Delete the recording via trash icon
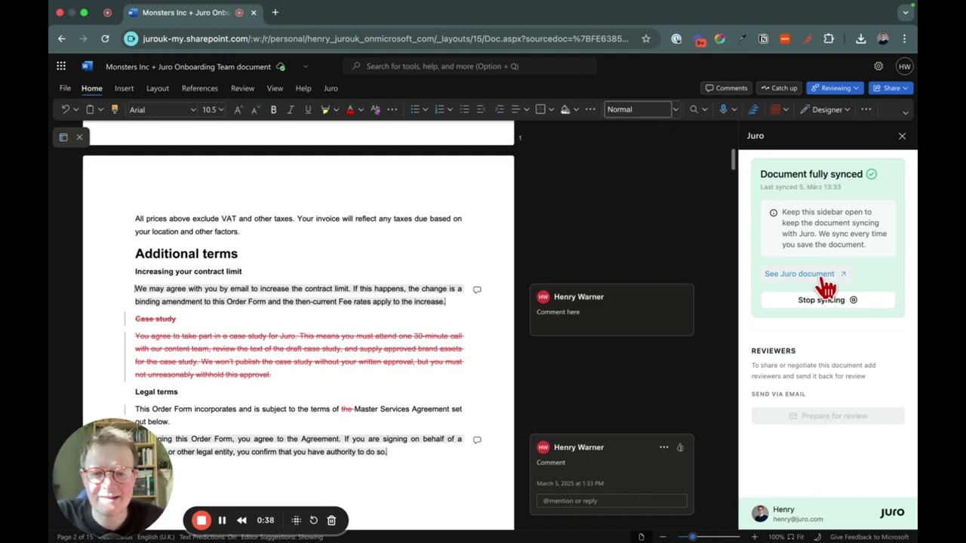 coord(331,520)
